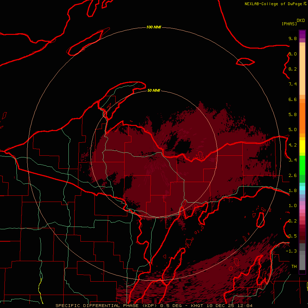Pick the 5.0 legend value

293,130
